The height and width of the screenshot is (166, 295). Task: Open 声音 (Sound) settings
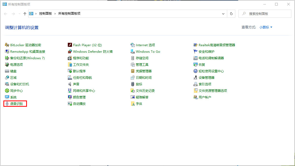(x=76, y=84)
